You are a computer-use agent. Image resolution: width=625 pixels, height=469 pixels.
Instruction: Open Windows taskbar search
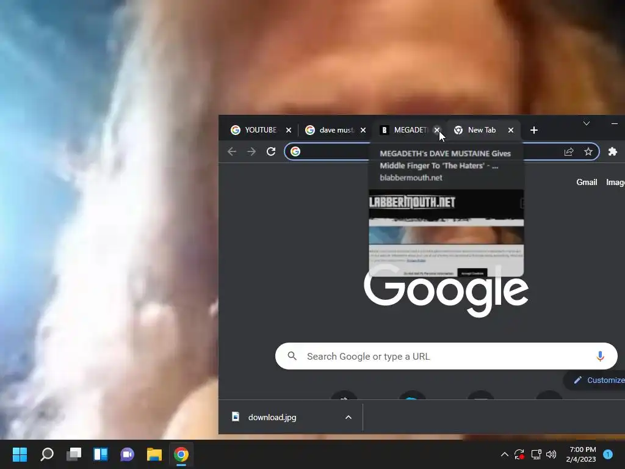(47, 454)
